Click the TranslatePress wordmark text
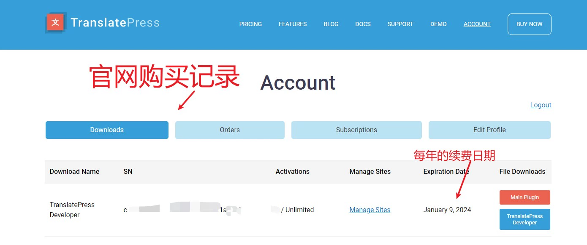Image resolution: width=587 pixels, height=245 pixels. point(115,22)
